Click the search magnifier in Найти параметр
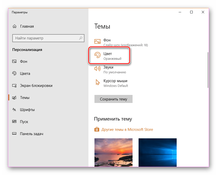Image resolution: width=217 pixels, height=175 pixels. click(x=81, y=38)
